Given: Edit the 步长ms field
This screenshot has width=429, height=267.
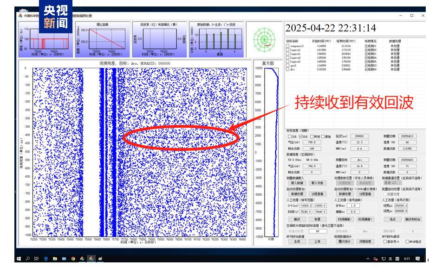Looking at the screenshot, I should coord(353,205).
